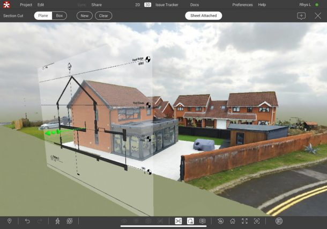Viewport: 327px width, 229px height.
Task: Toggle the section cut scissors tool
Action: tap(178, 221)
